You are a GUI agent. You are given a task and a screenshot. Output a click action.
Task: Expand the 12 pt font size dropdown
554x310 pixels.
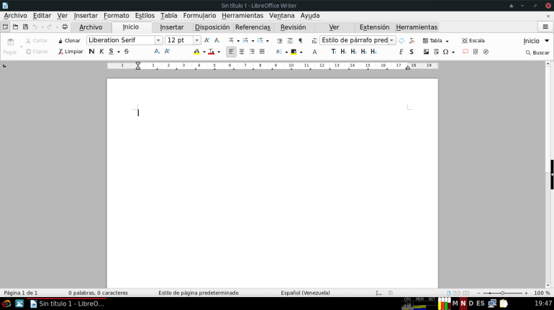(197, 41)
